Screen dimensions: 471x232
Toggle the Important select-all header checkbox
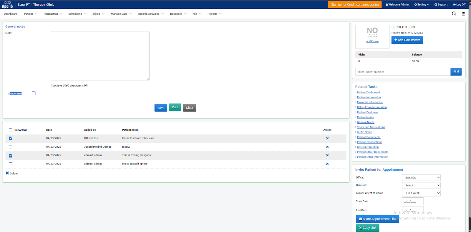click(x=11, y=130)
